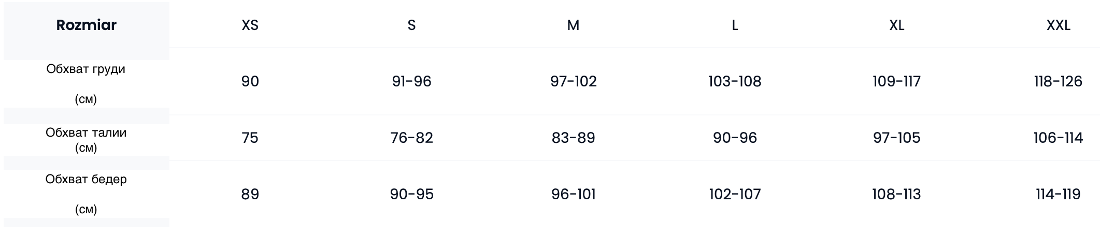Image resolution: width=1100 pixels, height=235 pixels.
Task: Click chest value 118-126 for size XXL
Action: coord(1058,81)
